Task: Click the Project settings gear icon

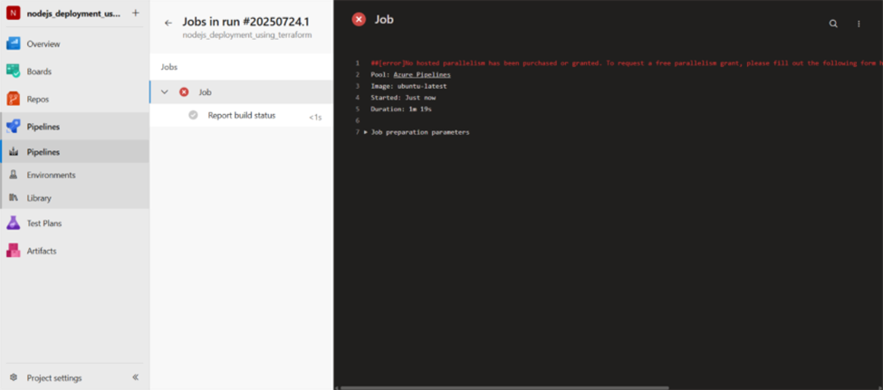Action: (x=14, y=377)
